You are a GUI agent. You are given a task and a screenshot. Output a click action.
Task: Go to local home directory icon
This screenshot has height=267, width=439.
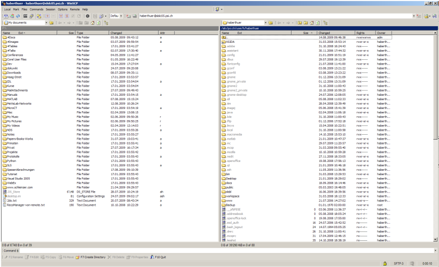[93, 23]
